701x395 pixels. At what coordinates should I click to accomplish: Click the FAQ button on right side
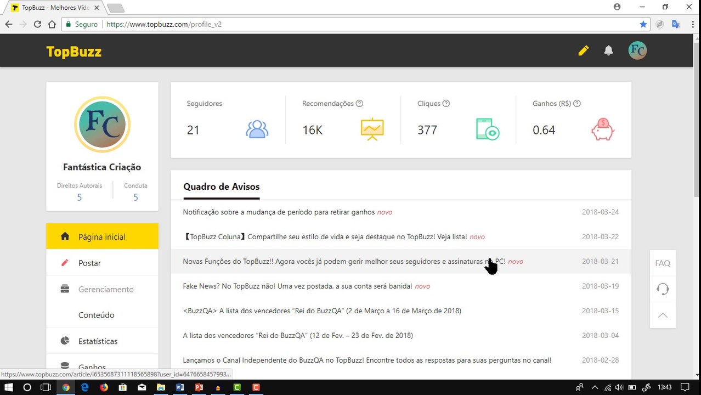coord(663,263)
